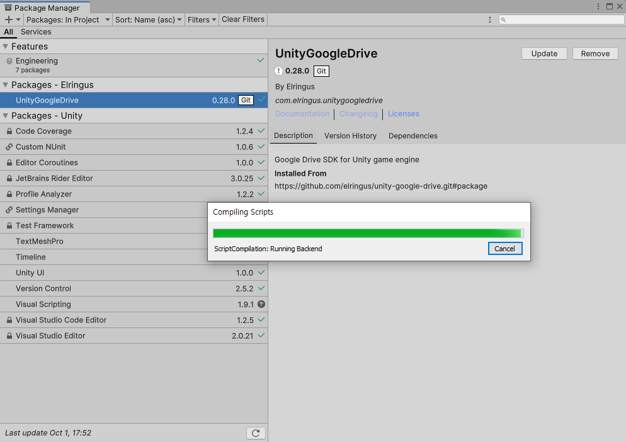Select the TextMeshPro package

(104, 242)
